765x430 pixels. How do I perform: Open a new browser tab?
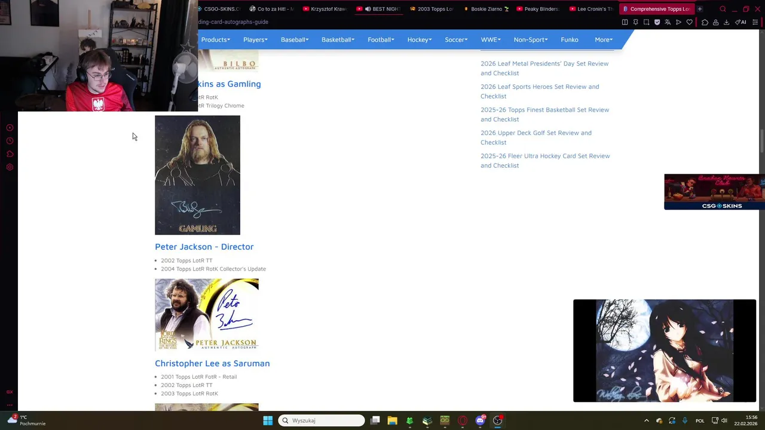(700, 9)
